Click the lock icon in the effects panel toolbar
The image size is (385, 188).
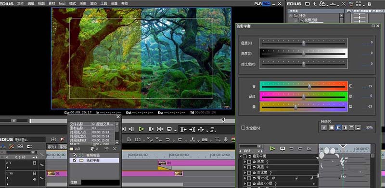[369, 4]
